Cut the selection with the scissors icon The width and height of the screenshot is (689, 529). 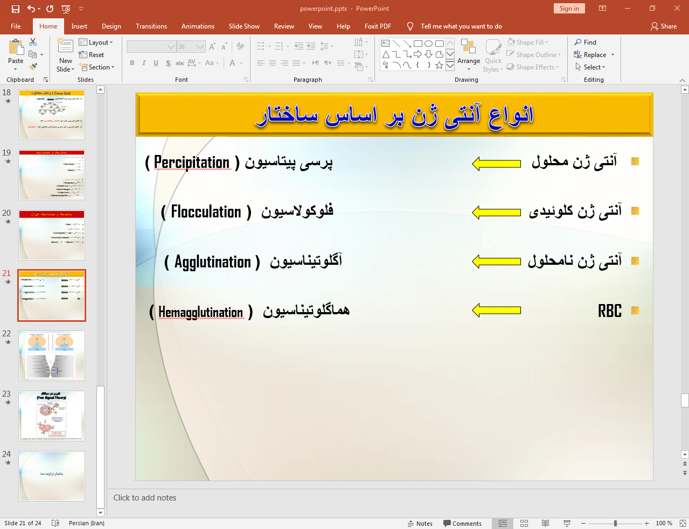click(x=33, y=41)
